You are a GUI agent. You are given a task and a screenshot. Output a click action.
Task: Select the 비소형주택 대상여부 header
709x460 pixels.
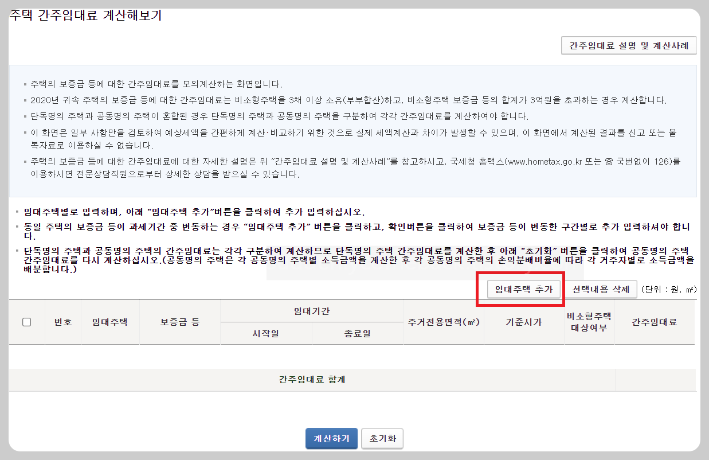pyautogui.click(x=590, y=322)
